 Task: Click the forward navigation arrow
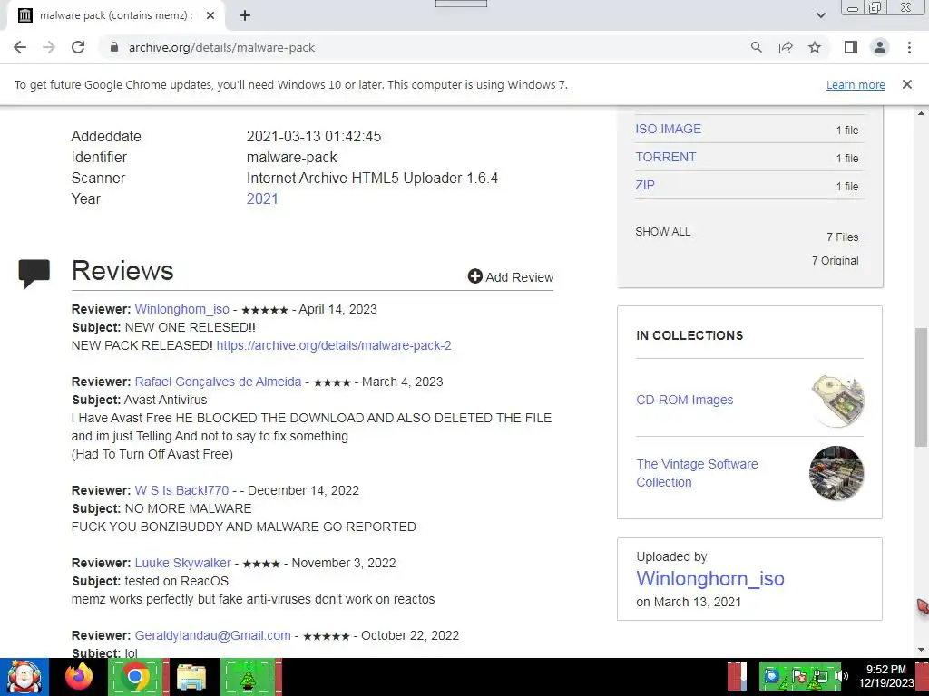click(x=49, y=47)
